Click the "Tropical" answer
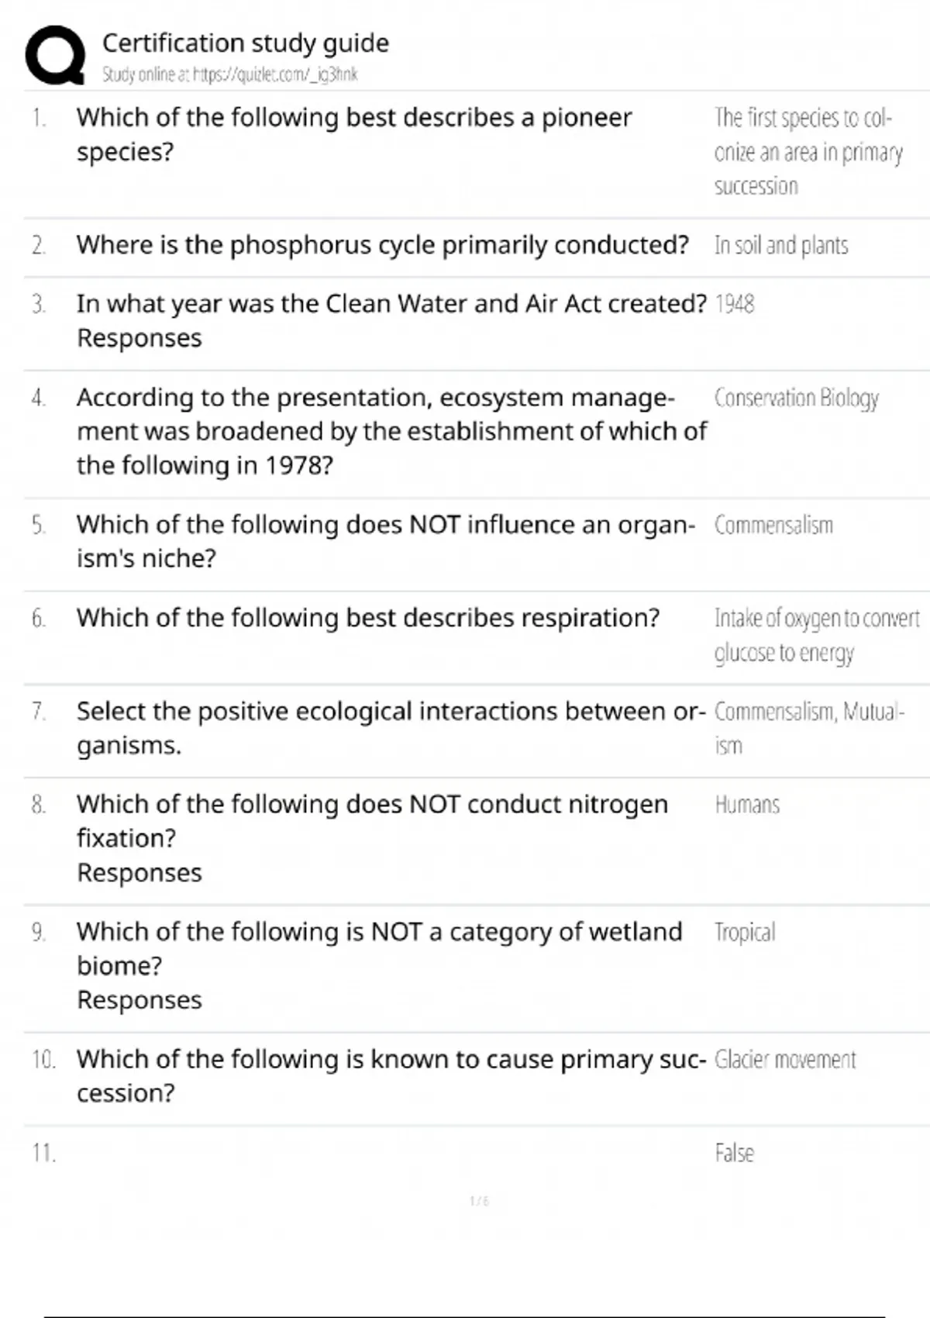Screen dimensions: 930x1318 [x=744, y=932]
